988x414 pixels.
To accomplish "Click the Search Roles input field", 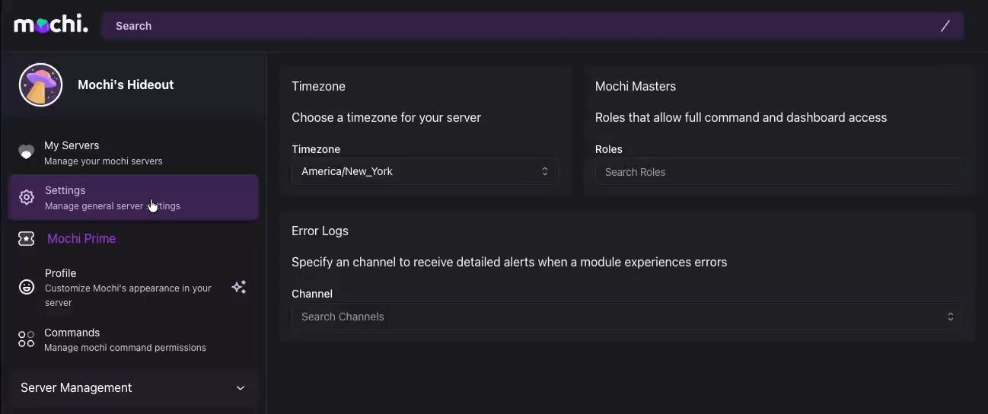I will point(778,172).
